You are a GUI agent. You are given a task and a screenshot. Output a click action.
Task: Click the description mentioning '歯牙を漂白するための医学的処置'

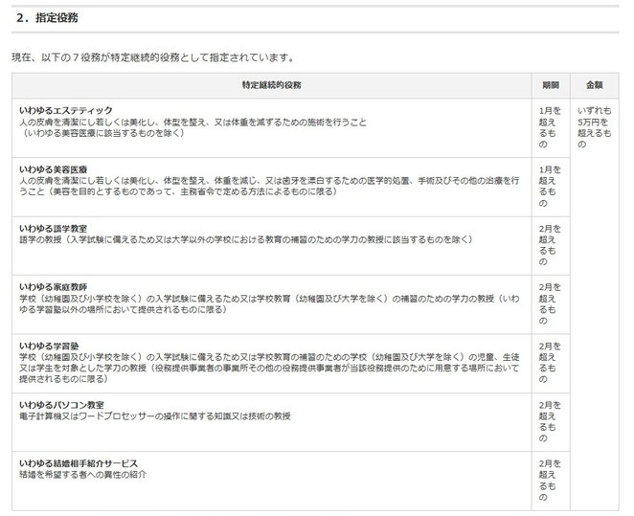pyautogui.click(x=269, y=186)
